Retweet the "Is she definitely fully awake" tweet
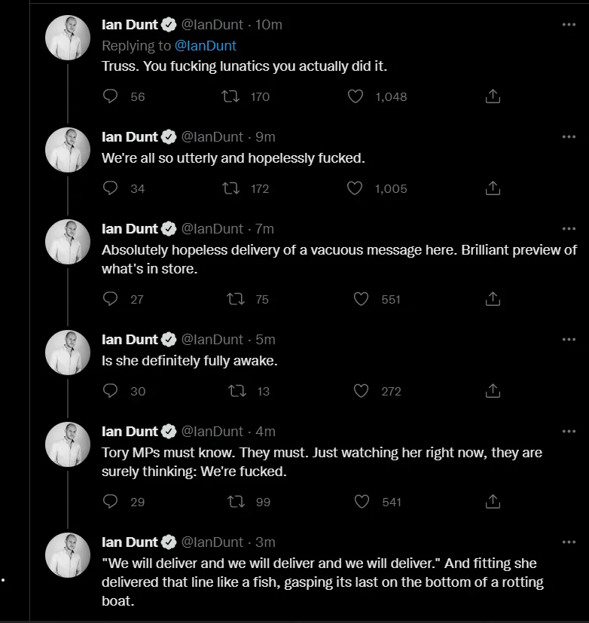This screenshot has width=589, height=623. [x=237, y=390]
